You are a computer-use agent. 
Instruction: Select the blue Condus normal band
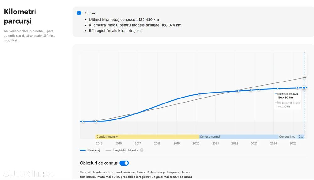[239, 137]
